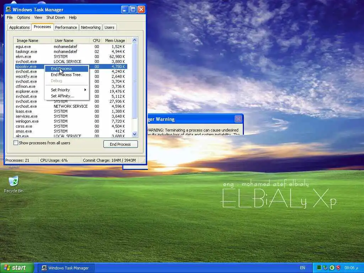This screenshot has width=364, height=273.
Task: Choose End Process Tree in context menu
Action: tap(66, 75)
